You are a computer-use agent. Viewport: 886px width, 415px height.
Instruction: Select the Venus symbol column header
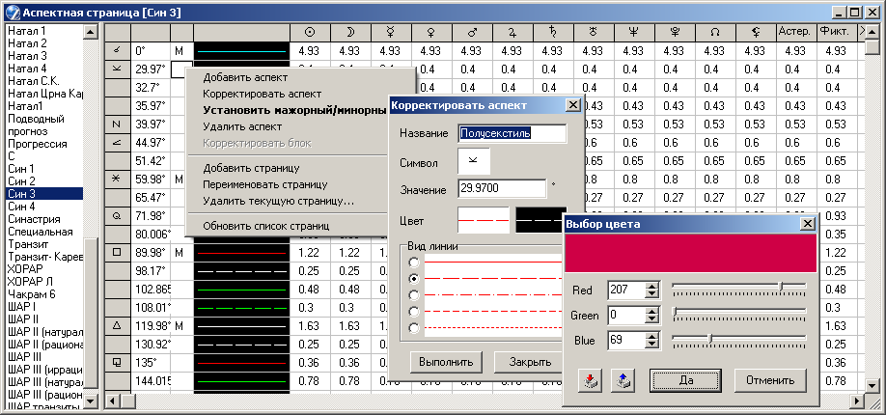click(429, 32)
